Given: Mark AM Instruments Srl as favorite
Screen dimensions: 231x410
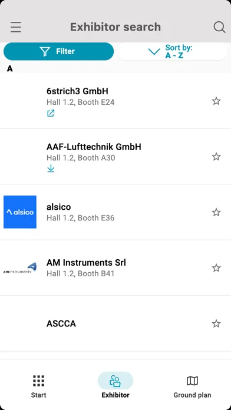Looking at the screenshot, I should [216, 268].
